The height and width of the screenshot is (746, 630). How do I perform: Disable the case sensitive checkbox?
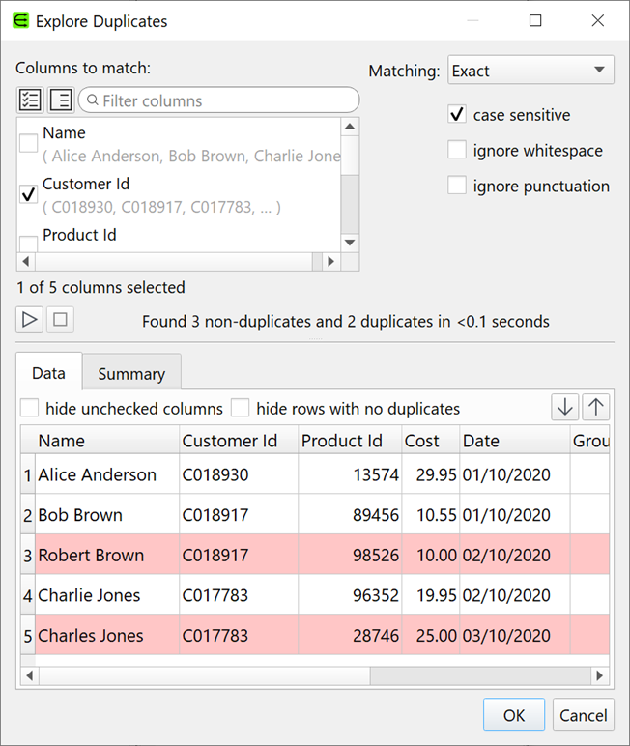tap(457, 115)
